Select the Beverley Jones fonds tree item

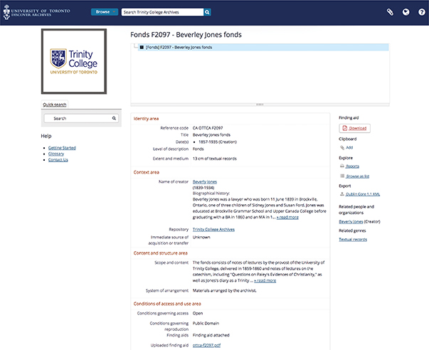[x=263, y=48]
